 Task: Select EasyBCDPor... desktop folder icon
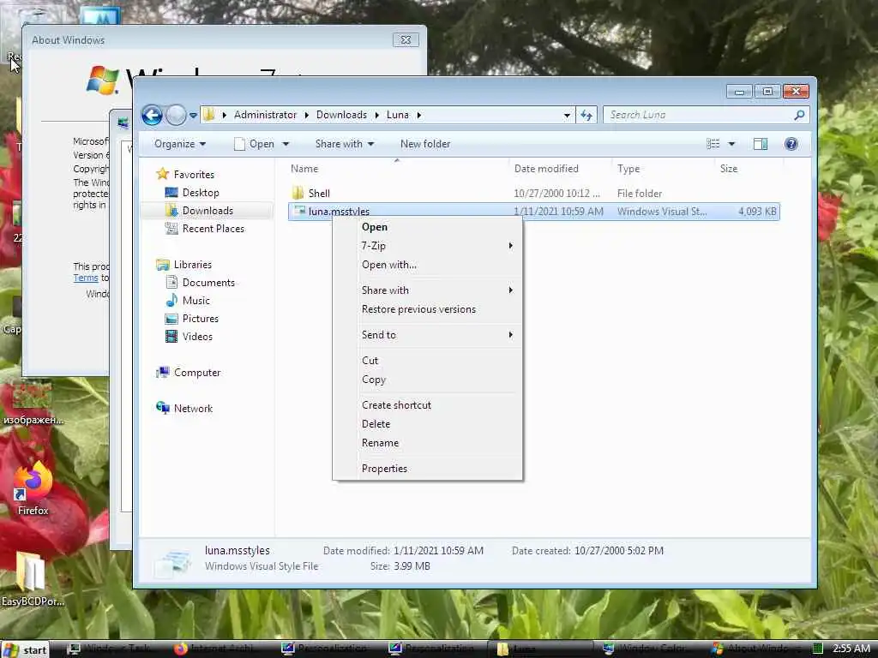(32, 580)
